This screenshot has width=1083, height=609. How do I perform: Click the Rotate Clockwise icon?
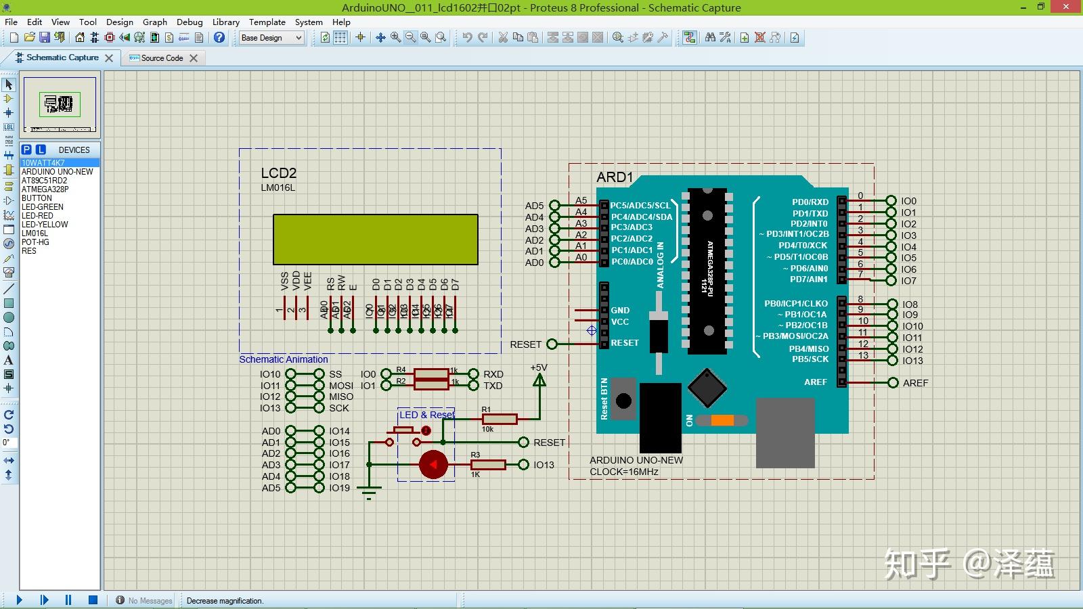point(9,415)
